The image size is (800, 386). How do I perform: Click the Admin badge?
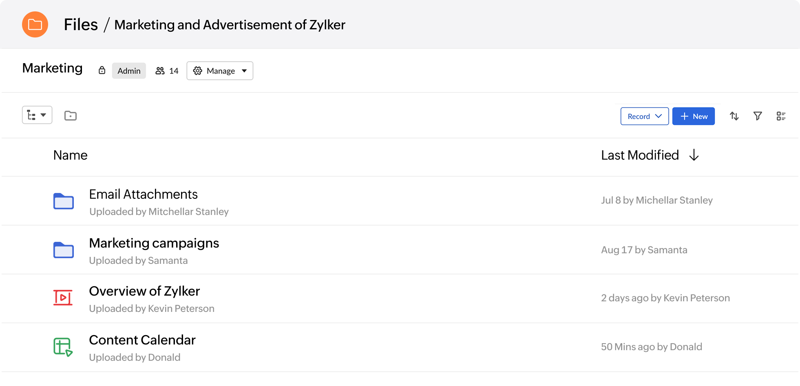[129, 71]
